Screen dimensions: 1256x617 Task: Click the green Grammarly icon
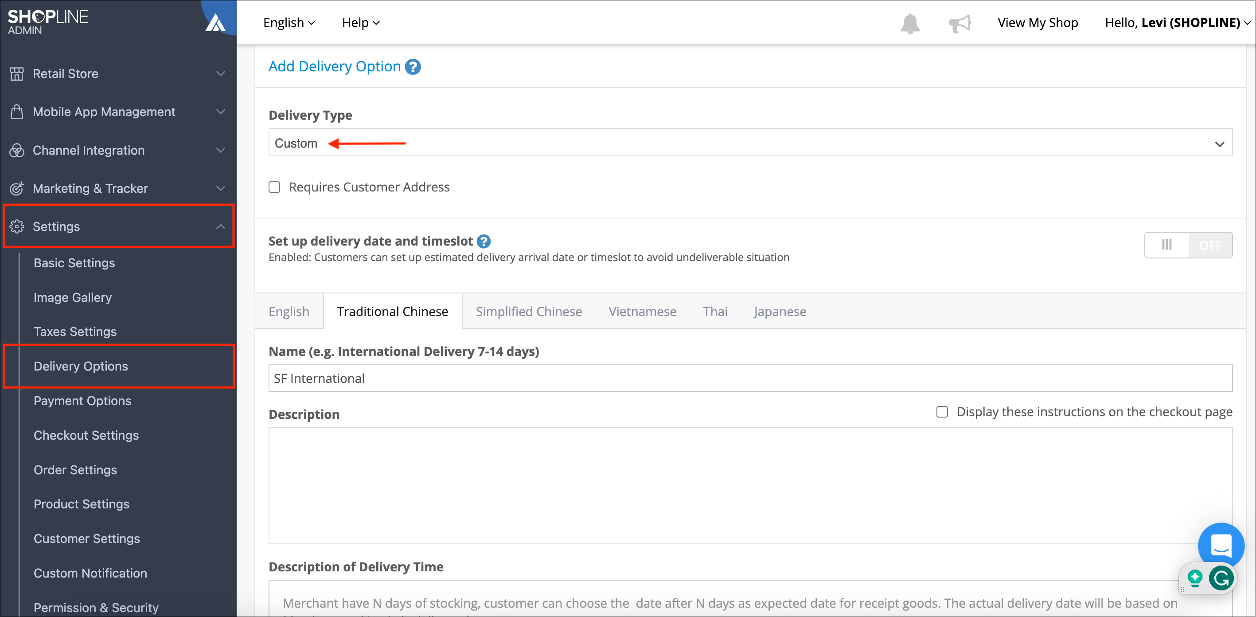point(1221,578)
